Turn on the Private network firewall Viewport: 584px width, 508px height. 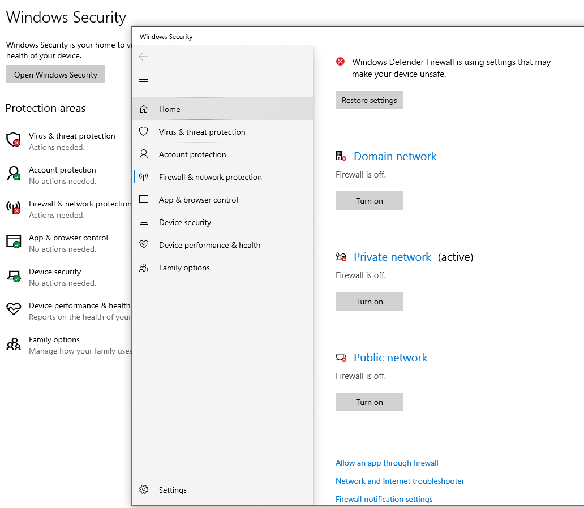coord(369,302)
